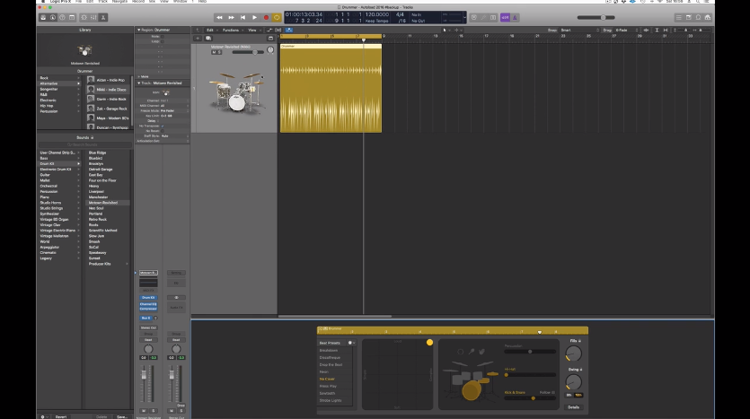This screenshot has height=419, width=750.
Task: Show the Toolbar via control bar icon
Action: click(72, 18)
